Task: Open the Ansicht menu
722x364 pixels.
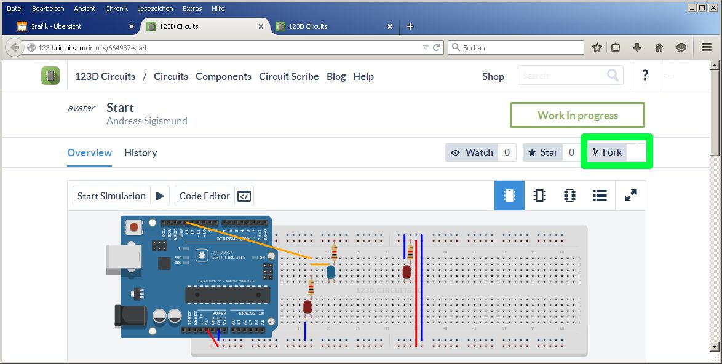Action: [85, 9]
